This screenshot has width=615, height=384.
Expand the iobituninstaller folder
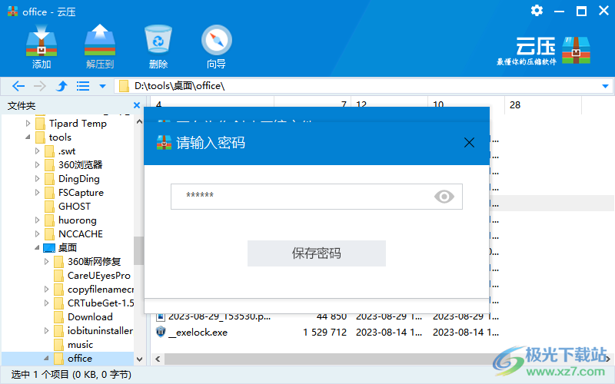tap(47, 331)
